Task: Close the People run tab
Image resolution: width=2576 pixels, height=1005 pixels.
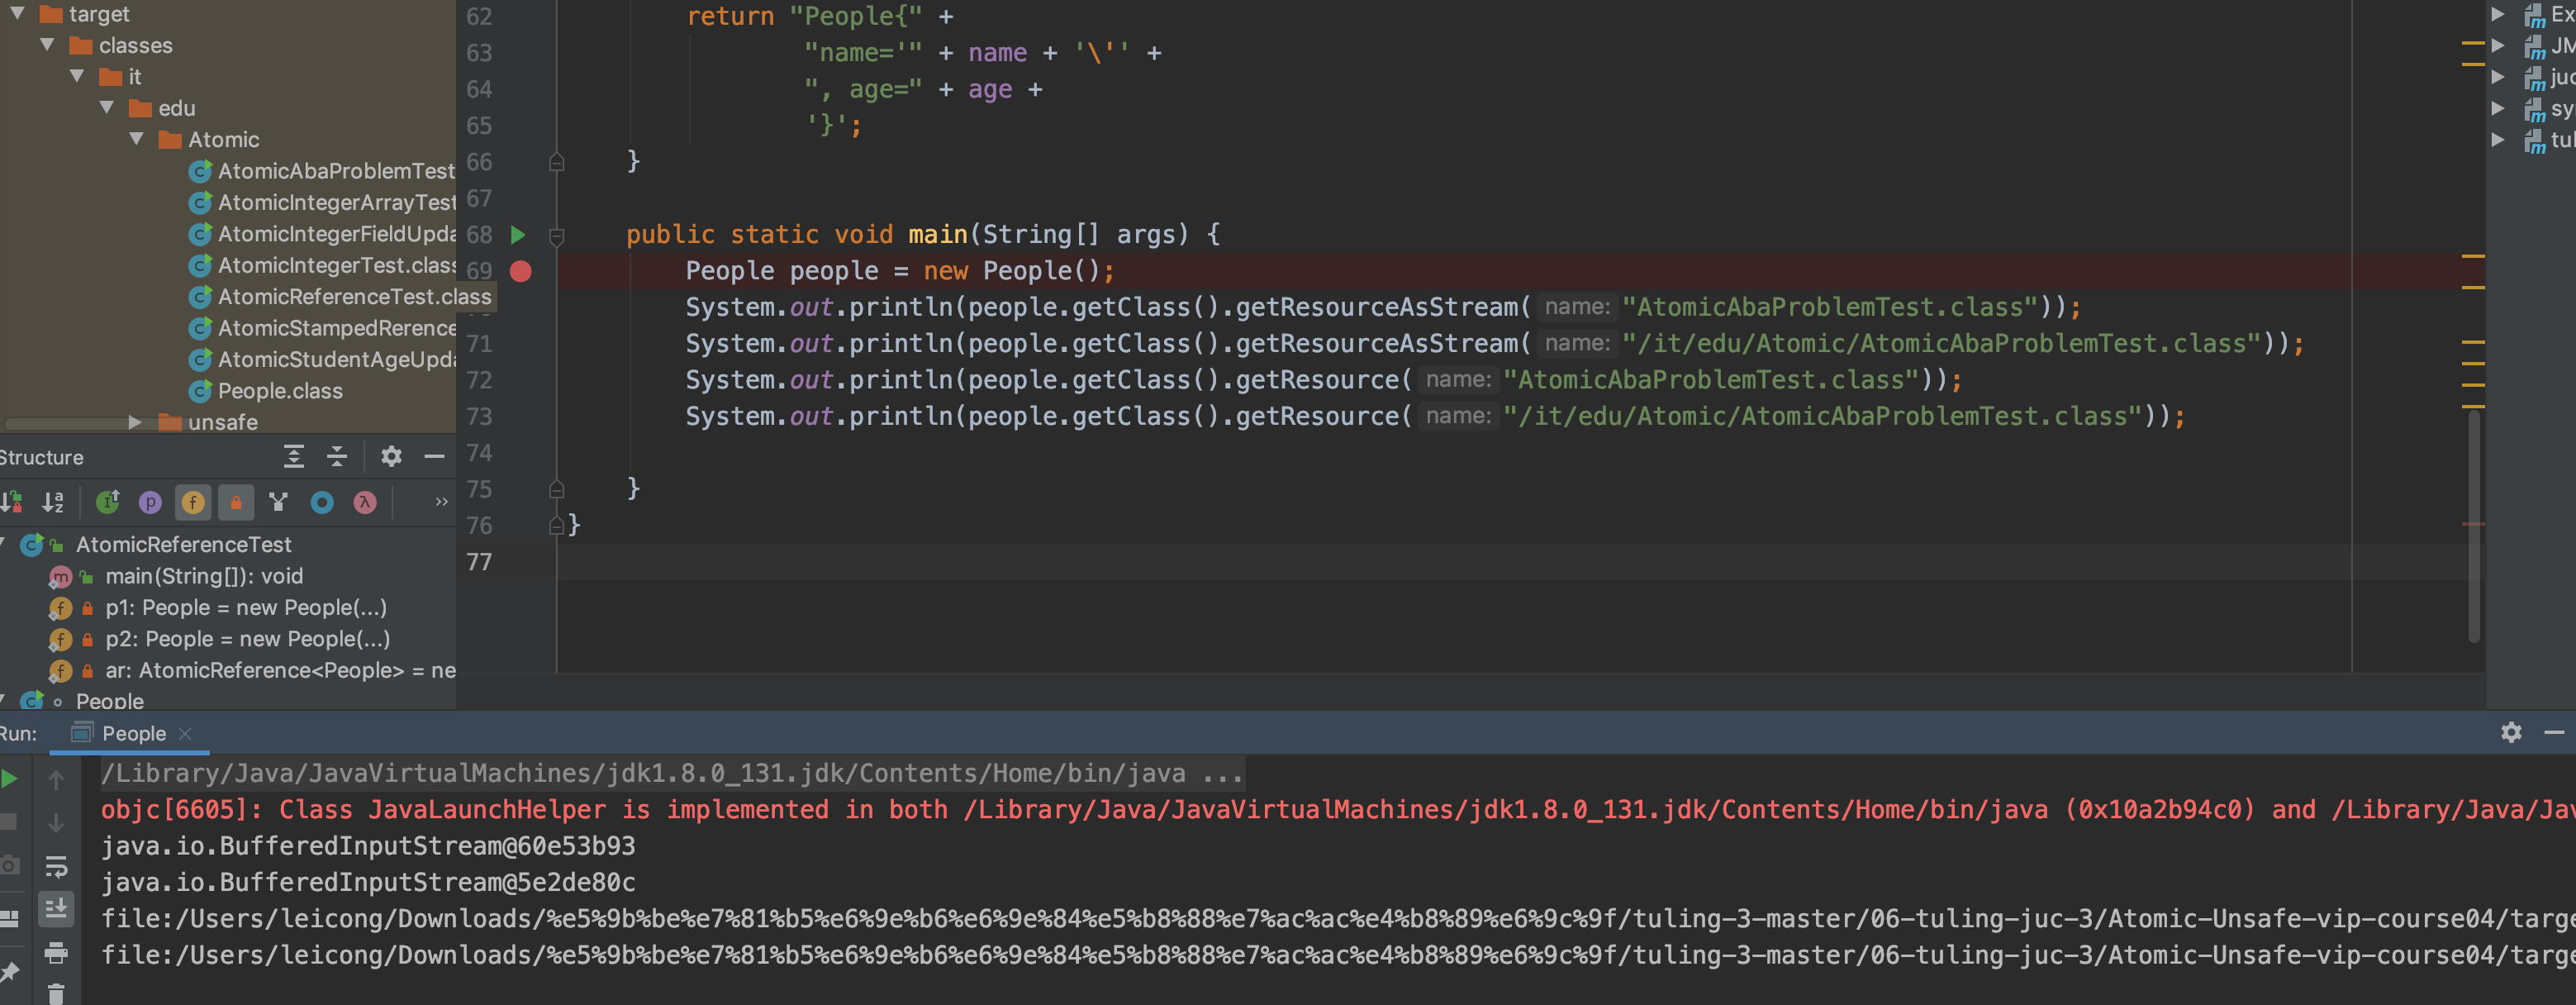Action: [x=185, y=733]
